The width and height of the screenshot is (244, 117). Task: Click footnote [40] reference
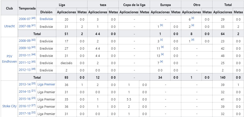point(33,18)
